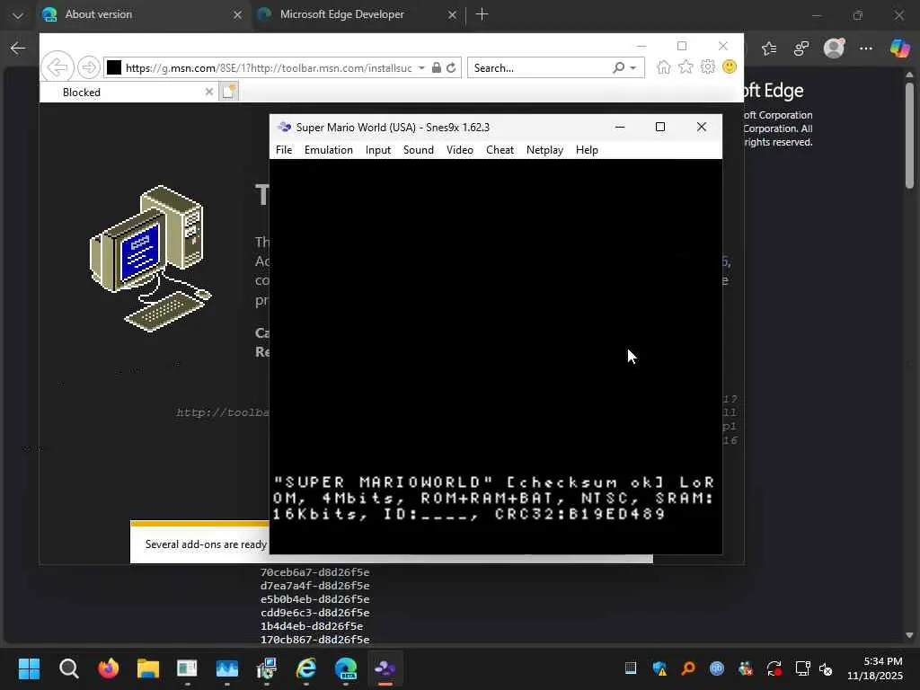Open the Windows Start menu
This screenshot has width=920, height=690.
pos(29,668)
